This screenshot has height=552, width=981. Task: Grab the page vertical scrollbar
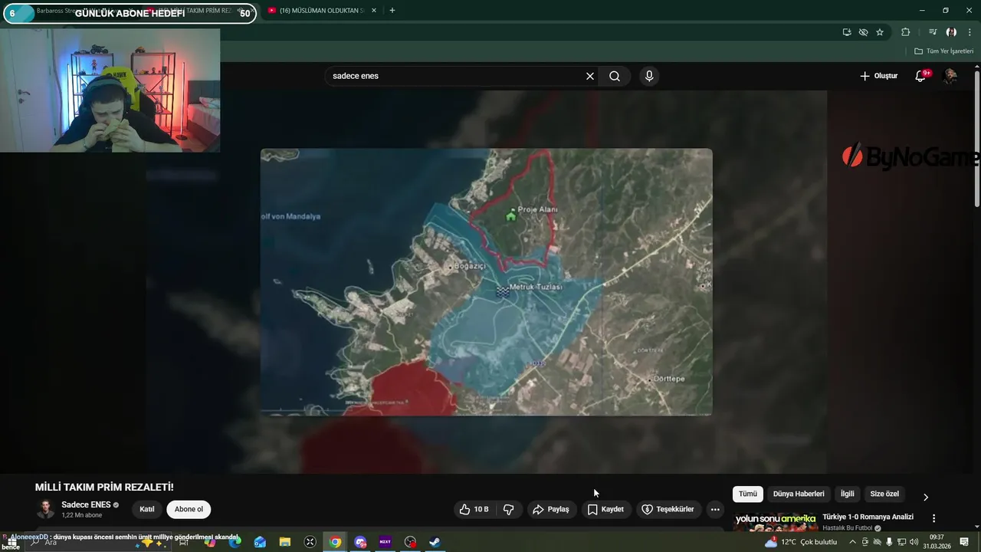click(976, 140)
